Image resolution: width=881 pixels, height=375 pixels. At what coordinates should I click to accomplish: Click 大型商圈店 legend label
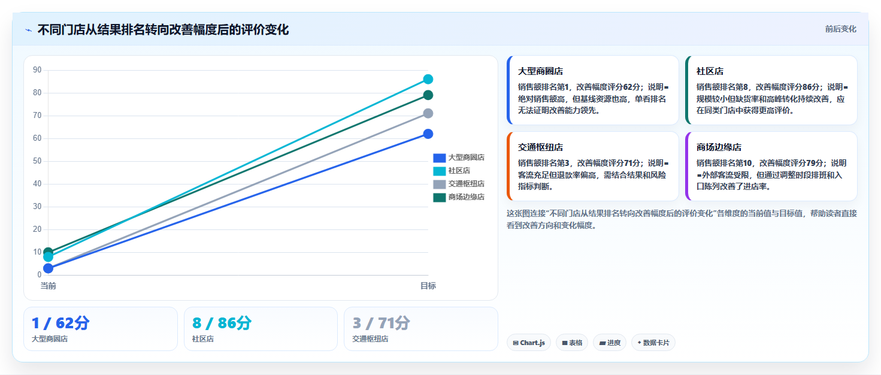click(x=466, y=158)
